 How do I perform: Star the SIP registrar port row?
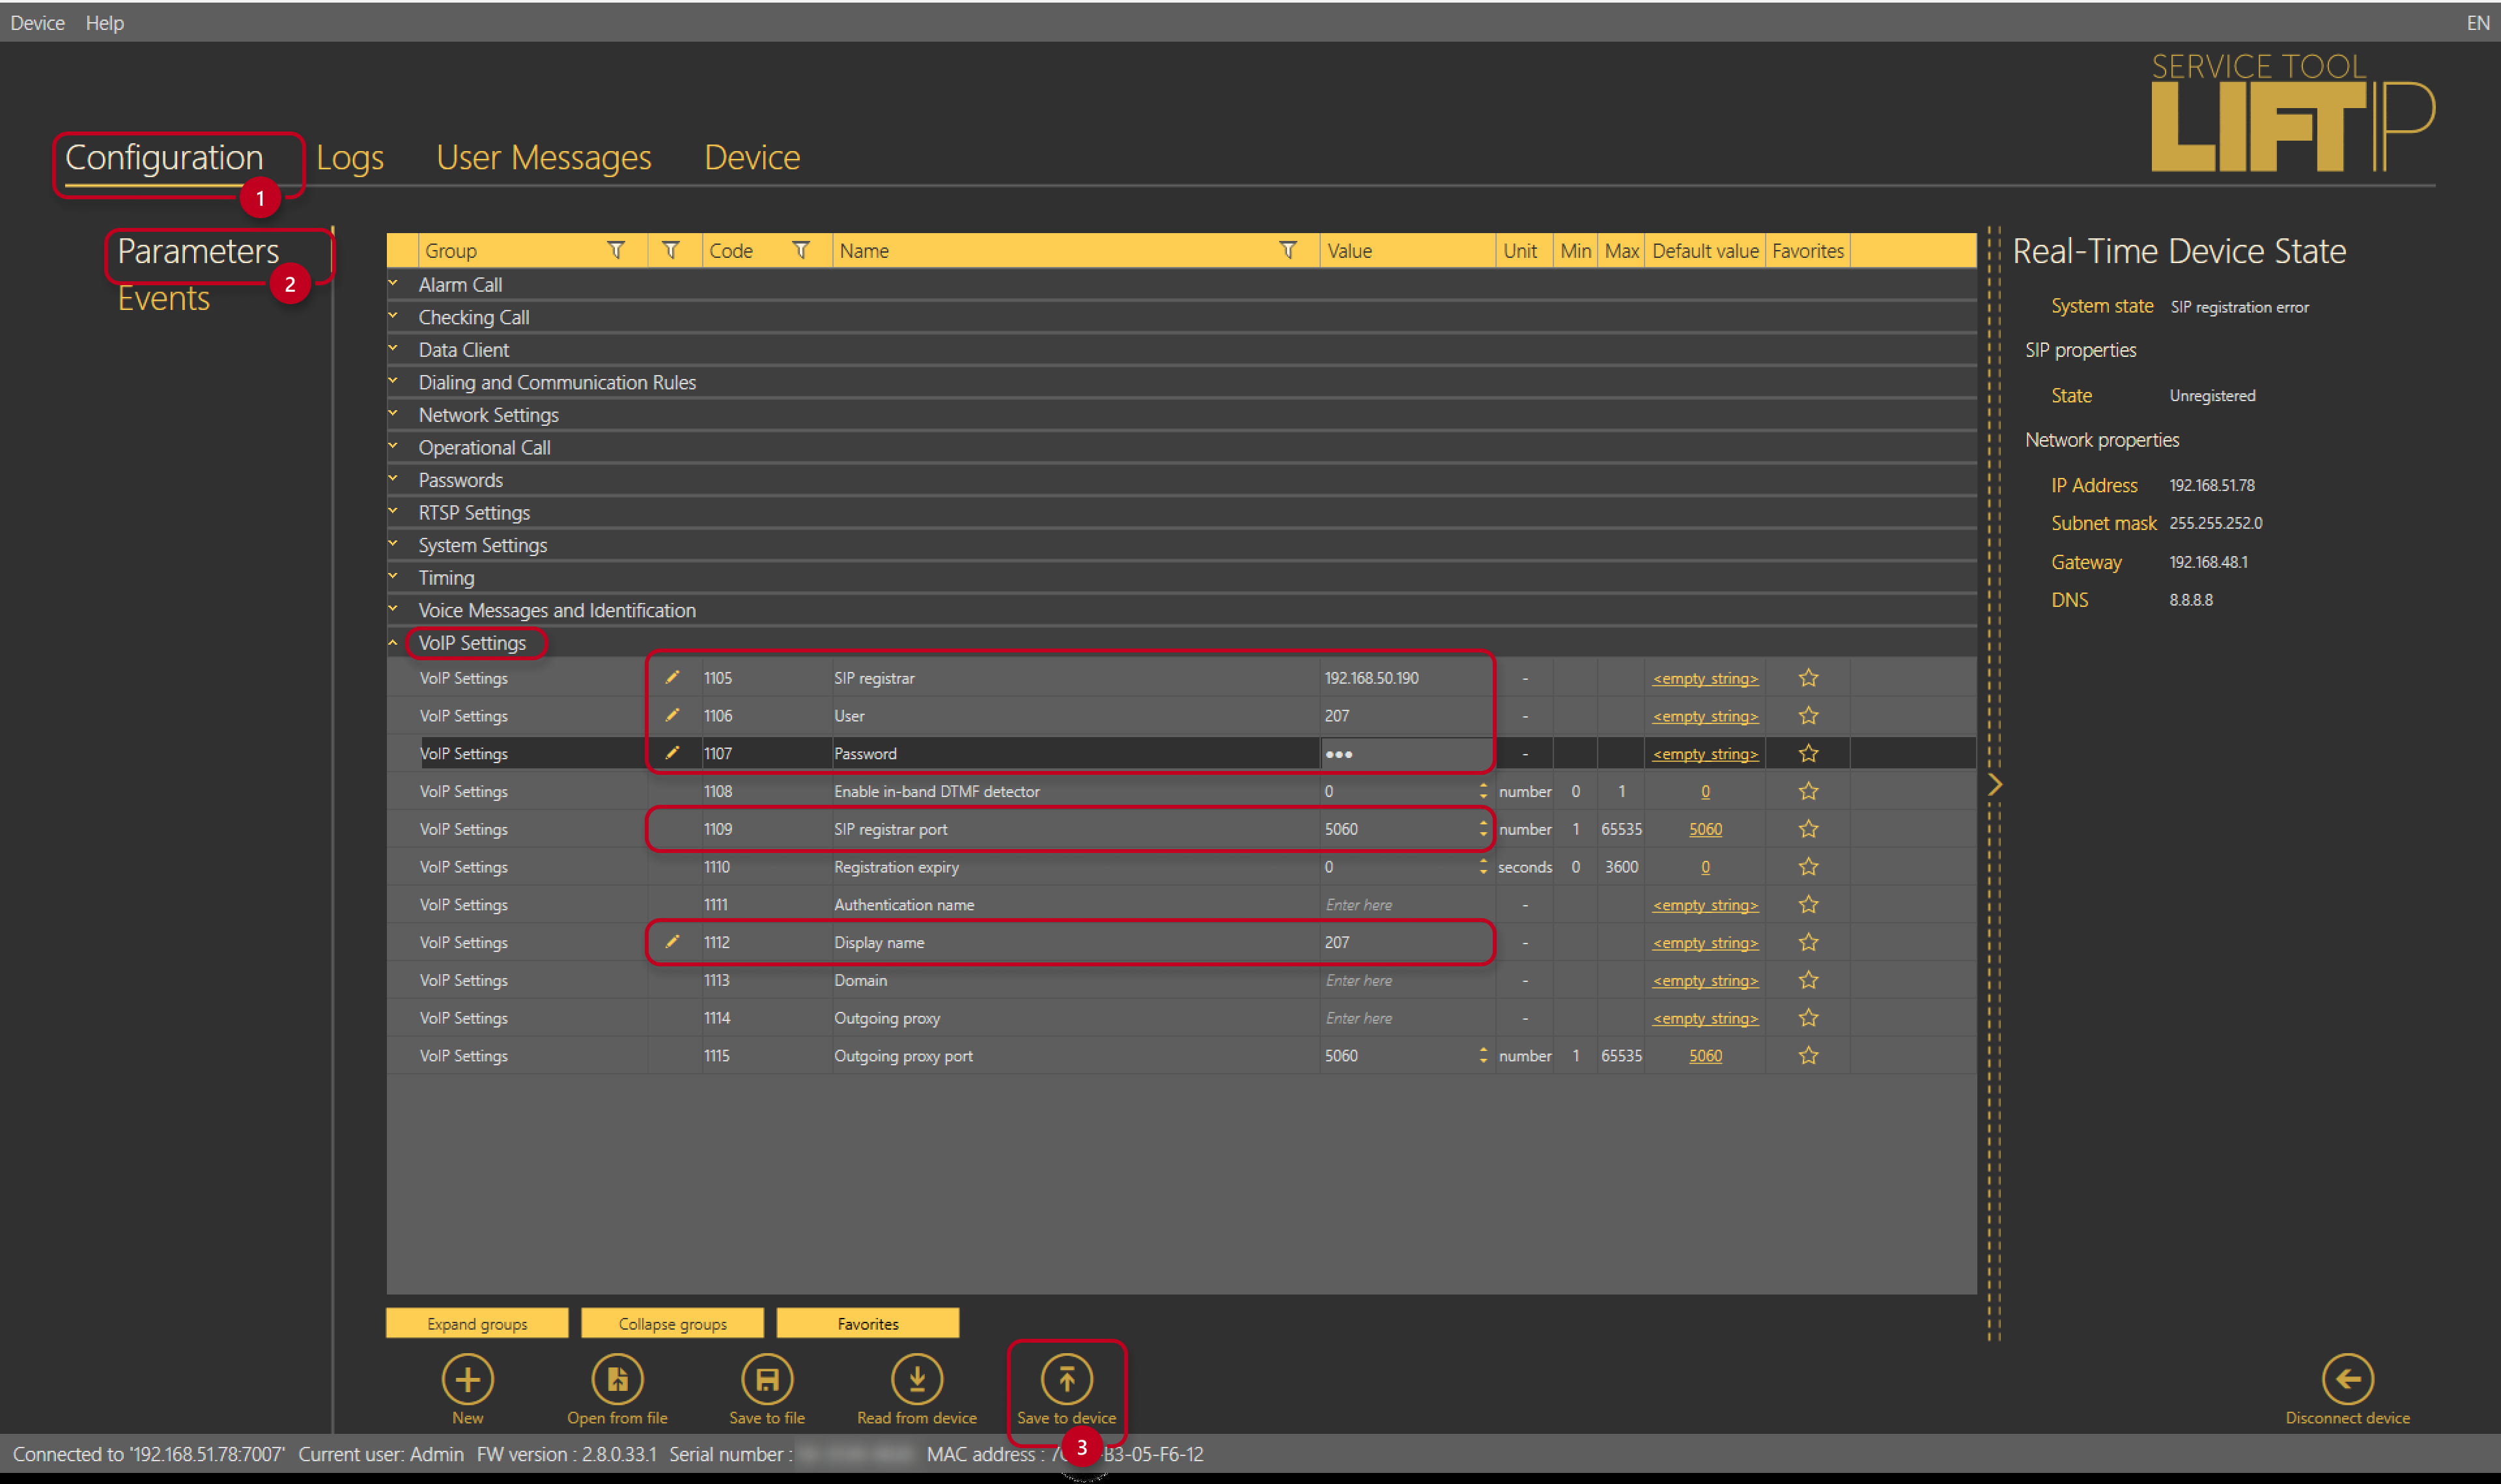(1808, 829)
